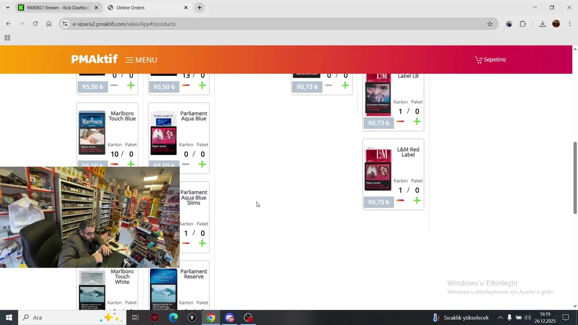Image resolution: width=578 pixels, height=325 pixels.
Task: Open Chrome three-dot menu
Action: (569, 24)
